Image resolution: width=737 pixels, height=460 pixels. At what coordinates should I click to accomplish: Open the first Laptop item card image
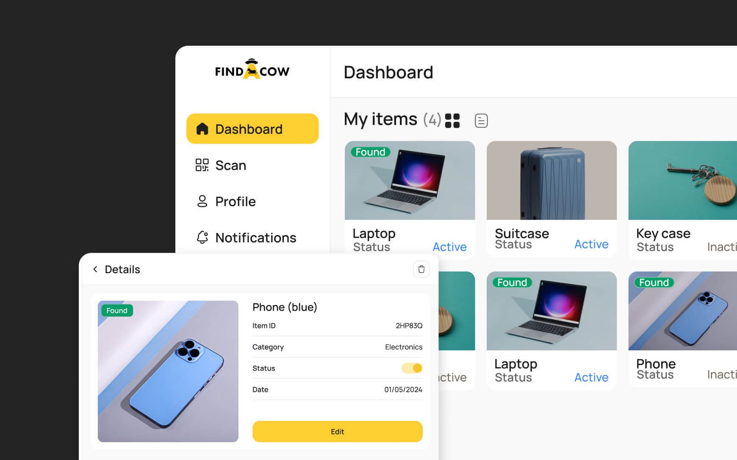click(410, 180)
